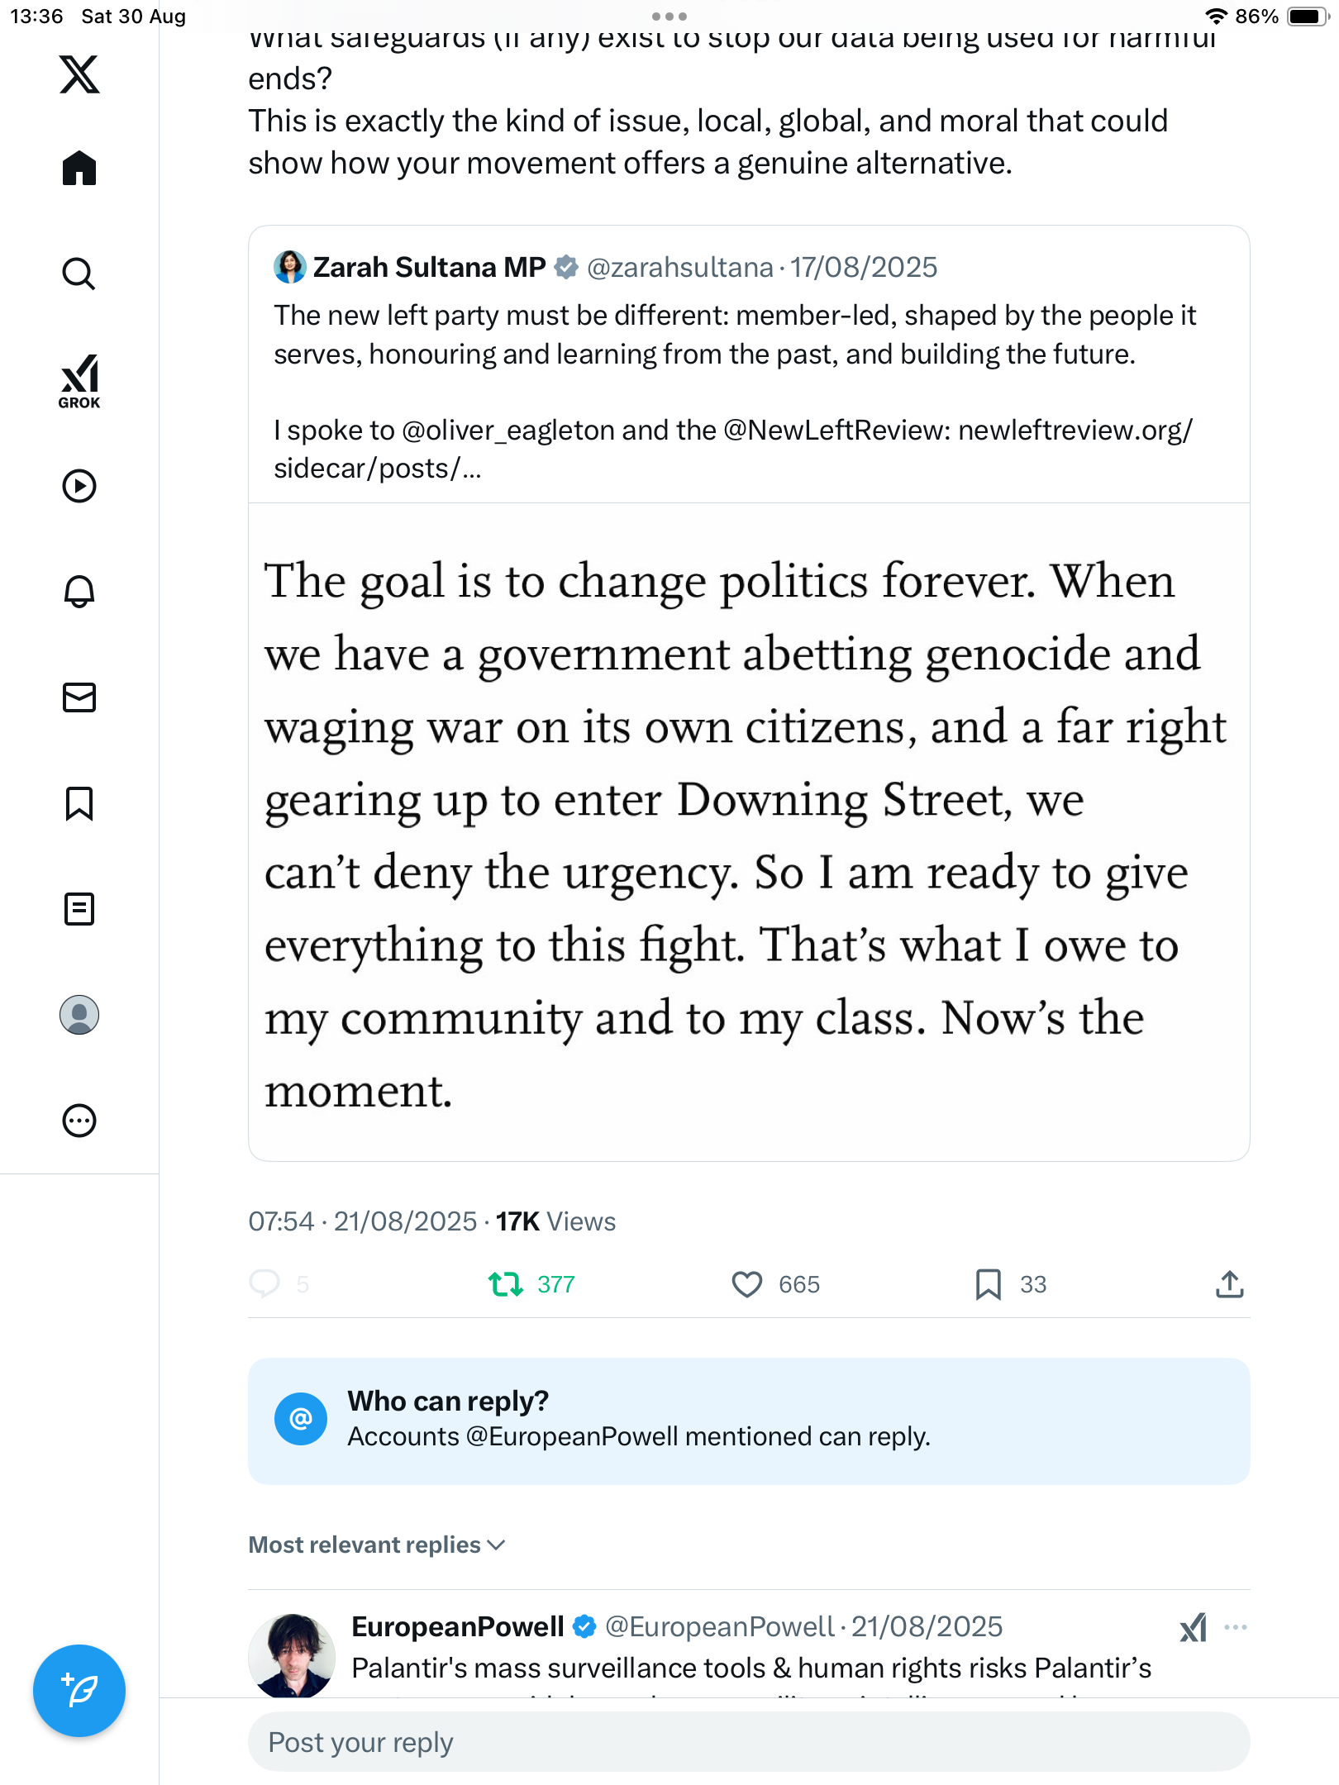Bookmark the post with 33 bookmarks
Viewport: 1339px width, 1785px height.
(x=988, y=1284)
